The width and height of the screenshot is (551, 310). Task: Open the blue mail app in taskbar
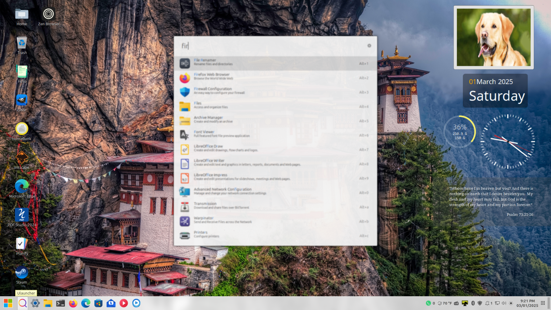click(x=111, y=303)
